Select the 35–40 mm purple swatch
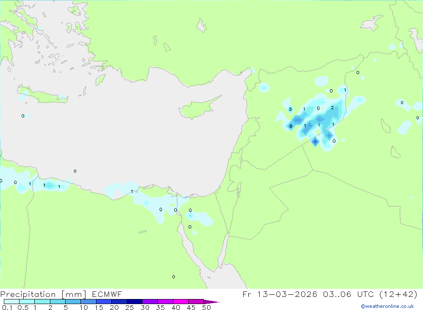Viewport: 423px width, 310px height. tap(165, 302)
